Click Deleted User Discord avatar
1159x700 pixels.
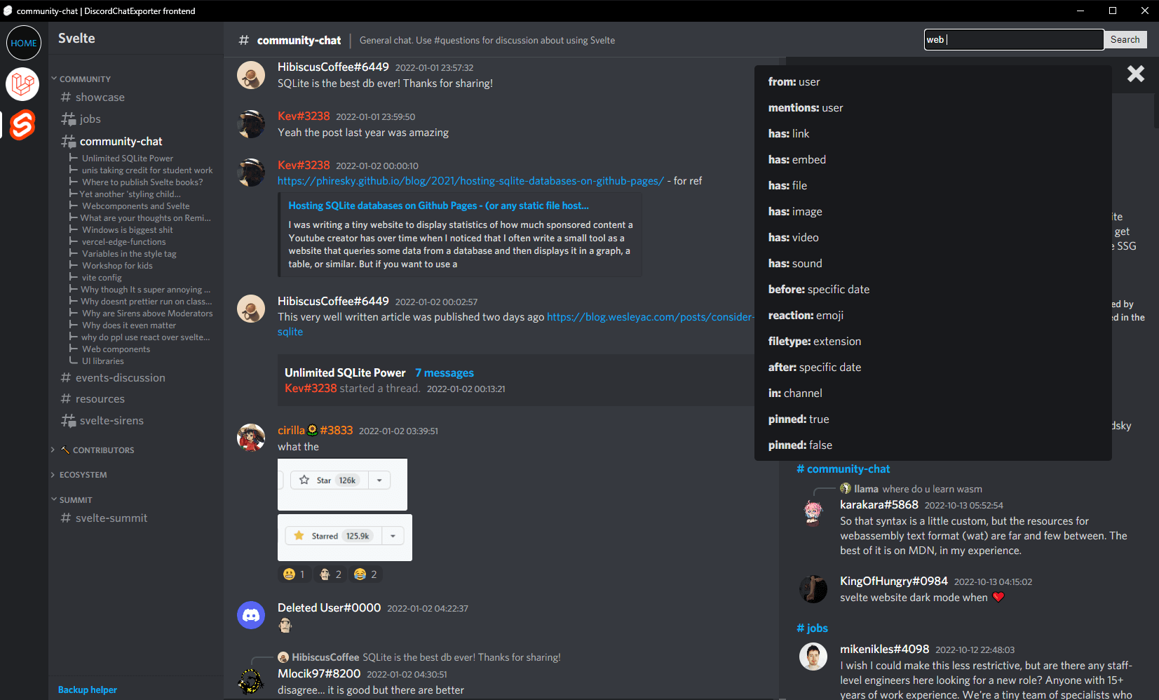(x=251, y=615)
